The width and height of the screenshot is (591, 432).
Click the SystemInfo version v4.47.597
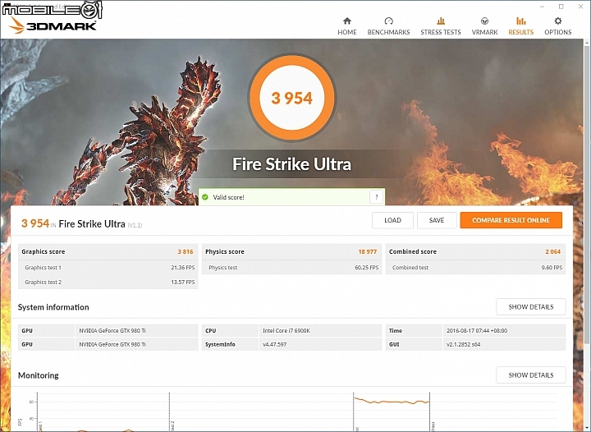coord(274,344)
